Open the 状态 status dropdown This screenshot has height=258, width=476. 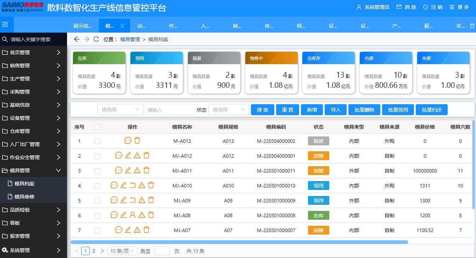click(x=229, y=110)
